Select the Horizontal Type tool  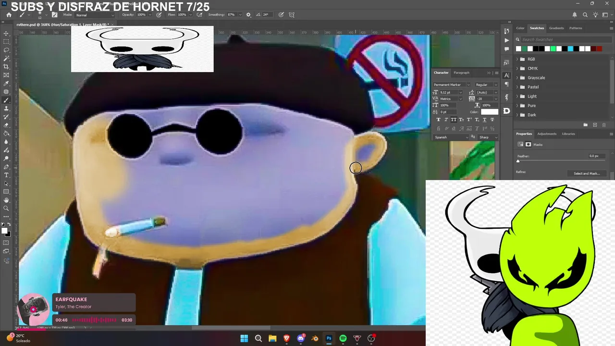6,175
